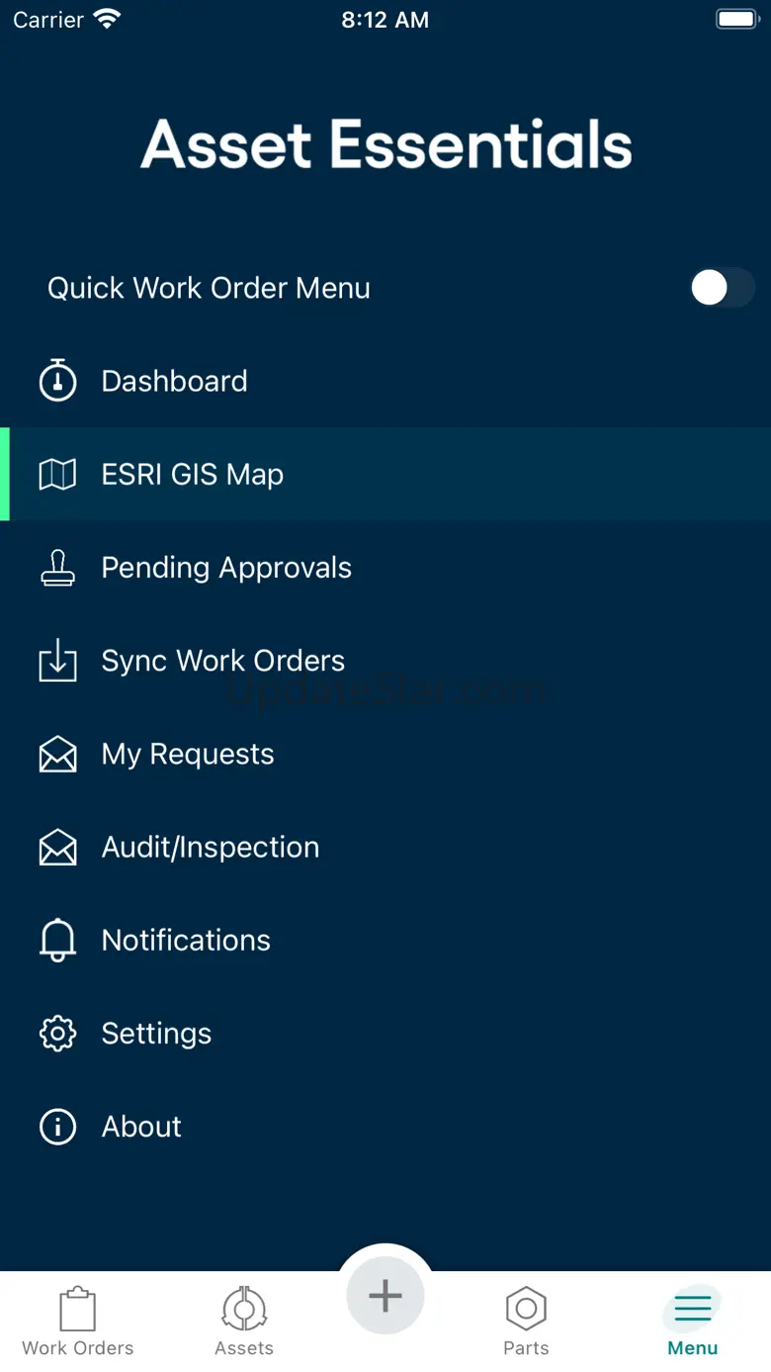The image size is (771, 1372).
Task: Choose the Sync Work Orders label
Action: pyautogui.click(x=223, y=661)
